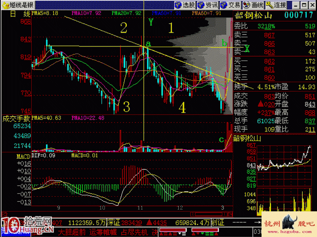This screenshot has width=317, height=237.
Task: Click the turnover amount 659824.4万
Action: coord(193,223)
